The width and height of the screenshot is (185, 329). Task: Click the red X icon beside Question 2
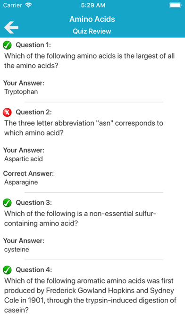click(7, 113)
